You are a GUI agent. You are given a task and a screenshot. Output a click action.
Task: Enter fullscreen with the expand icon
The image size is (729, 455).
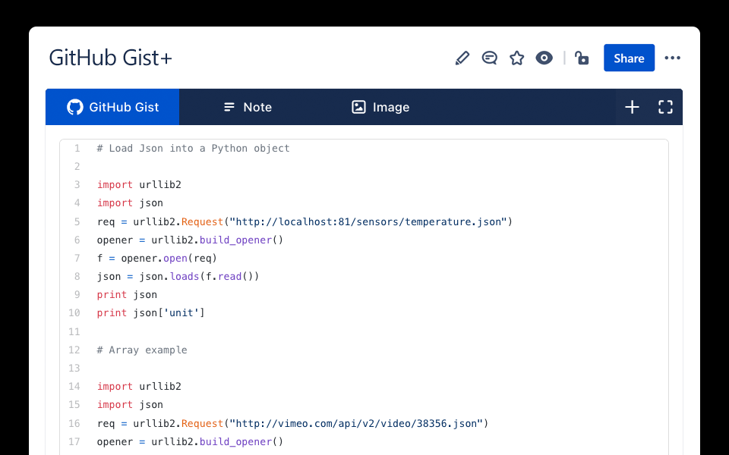666,107
